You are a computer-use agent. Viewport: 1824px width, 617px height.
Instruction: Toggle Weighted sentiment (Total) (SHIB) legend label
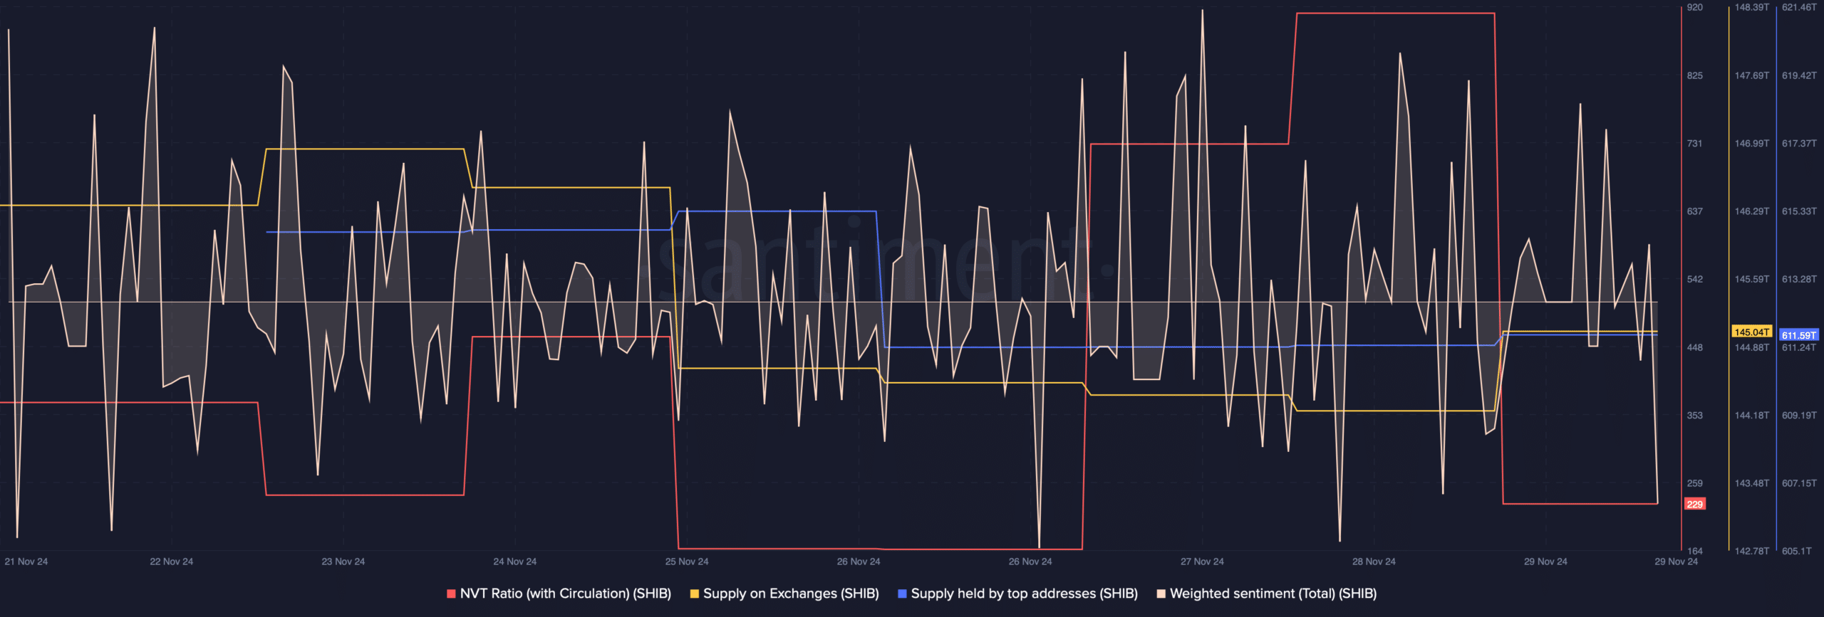click(x=1273, y=594)
